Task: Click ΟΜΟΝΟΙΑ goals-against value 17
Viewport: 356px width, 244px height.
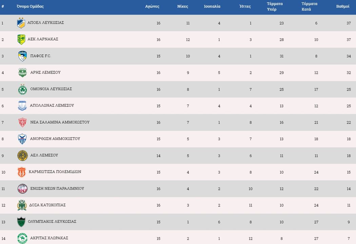Action: (x=316, y=89)
